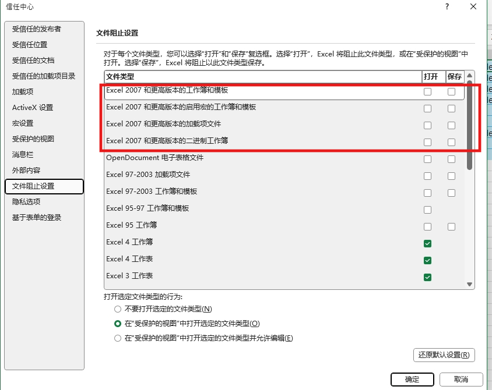Confirm with 确定 button
Screen dimensions: 492x390
tap(412, 380)
